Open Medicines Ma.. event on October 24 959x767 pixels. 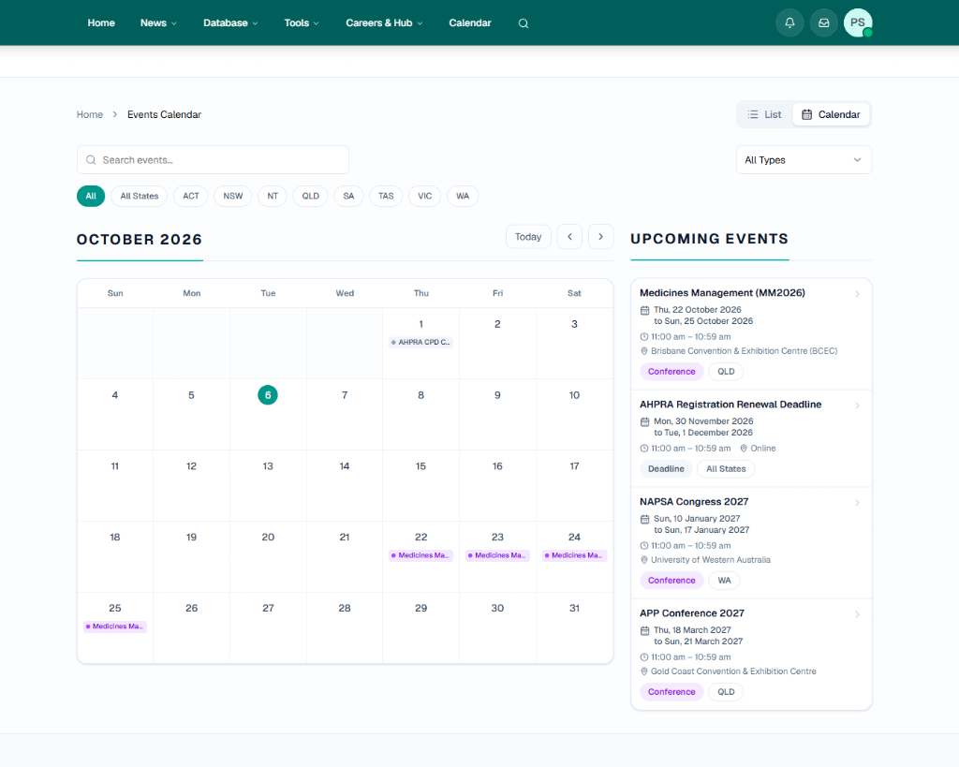[574, 555]
